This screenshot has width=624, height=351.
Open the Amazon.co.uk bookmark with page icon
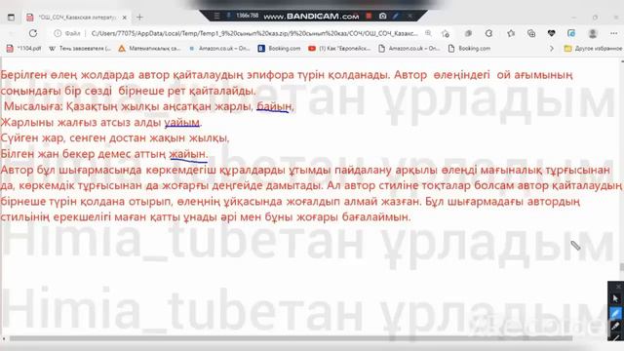coord(409,48)
